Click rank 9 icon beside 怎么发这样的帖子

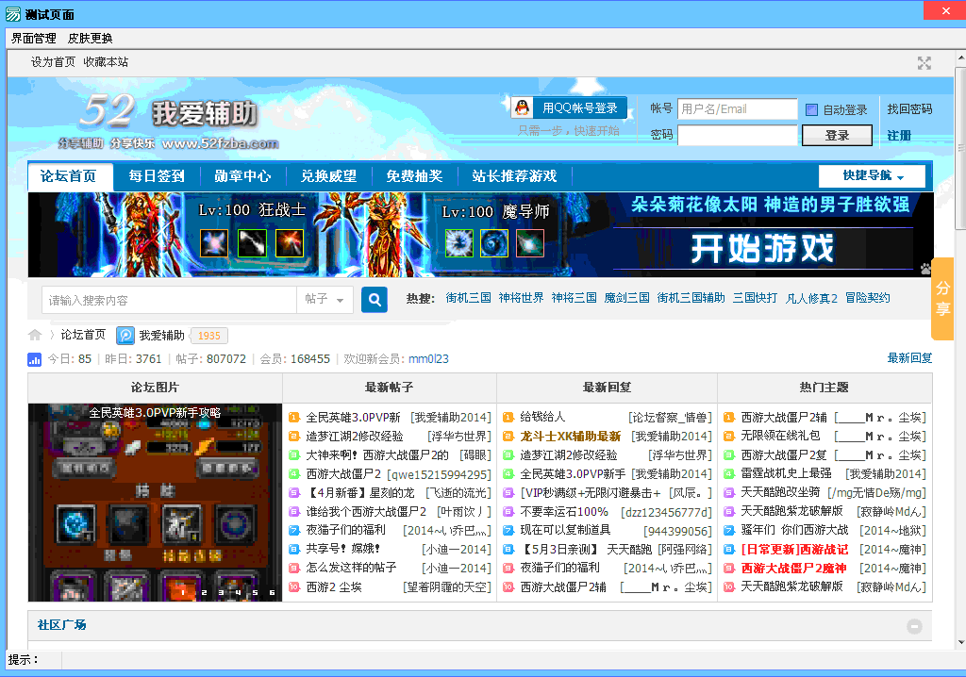tap(294, 568)
